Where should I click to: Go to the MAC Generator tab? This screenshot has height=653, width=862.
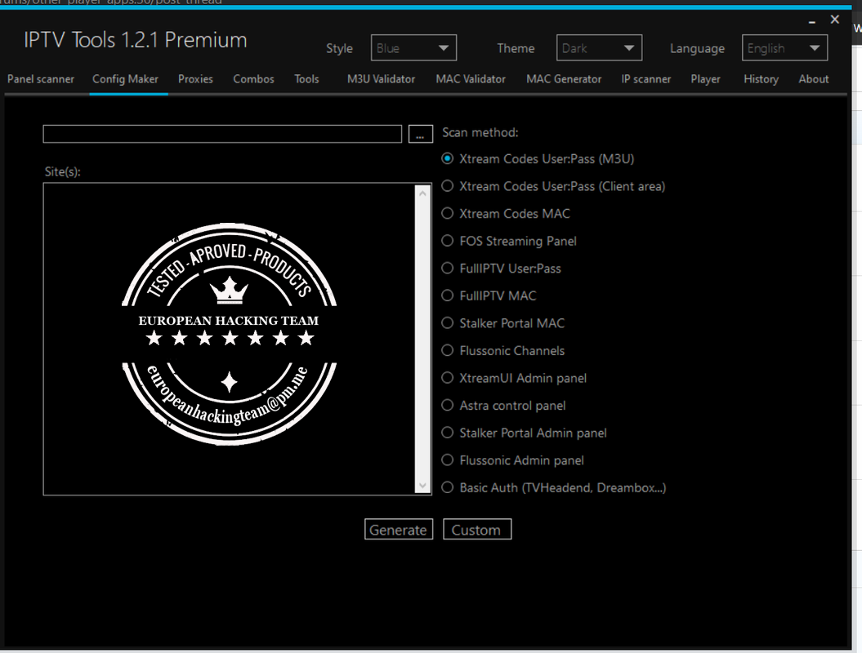tap(564, 79)
